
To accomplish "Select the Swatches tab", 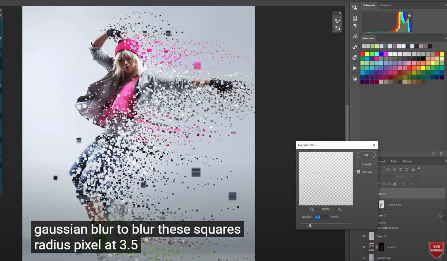I will 368,38.
